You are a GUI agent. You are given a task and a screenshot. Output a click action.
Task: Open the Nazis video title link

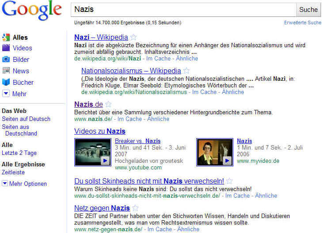(244, 141)
